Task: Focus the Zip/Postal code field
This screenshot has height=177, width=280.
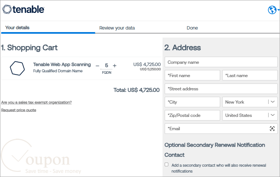Action: (x=192, y=115)
